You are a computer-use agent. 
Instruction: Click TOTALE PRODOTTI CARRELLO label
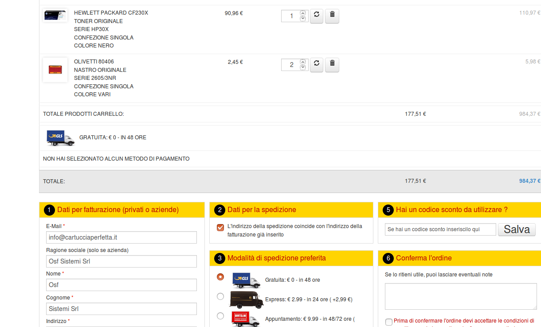coord(83,114)
